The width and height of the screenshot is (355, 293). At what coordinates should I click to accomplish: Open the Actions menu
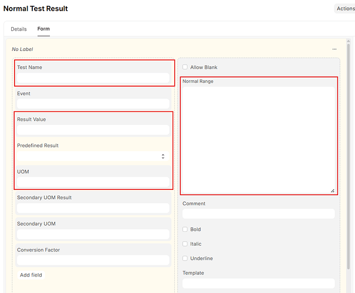[x=344, y=9]
